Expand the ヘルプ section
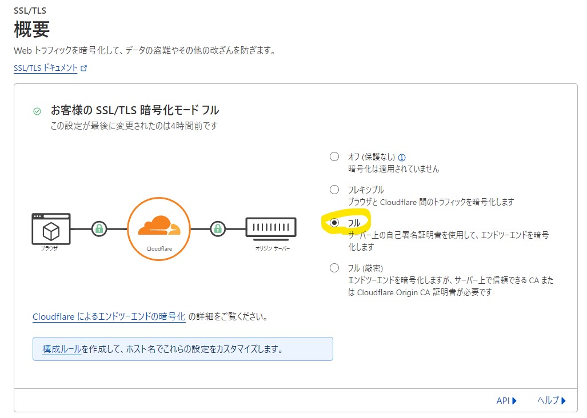Screen dimensions: 587x418 click(x=552, y=401)
